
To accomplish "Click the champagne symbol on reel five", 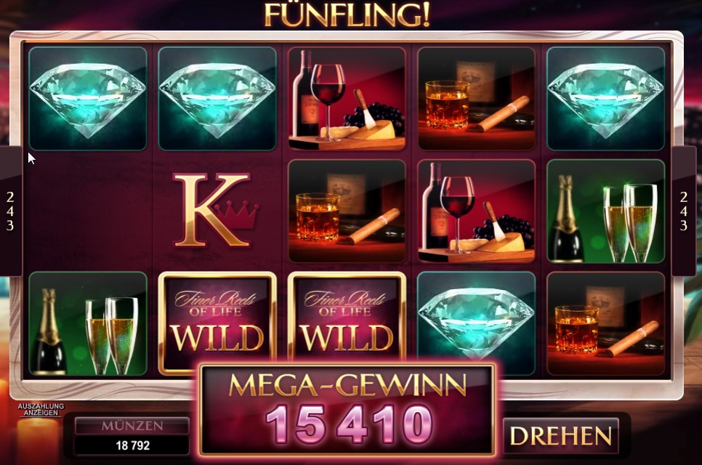I will click(x=606, y=211).
